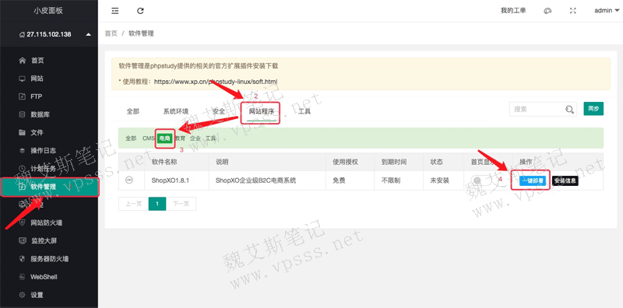Viewport: 623px width, 308px height.
Task: Open 我的工单 link in header
Action: tap(513, 11)
